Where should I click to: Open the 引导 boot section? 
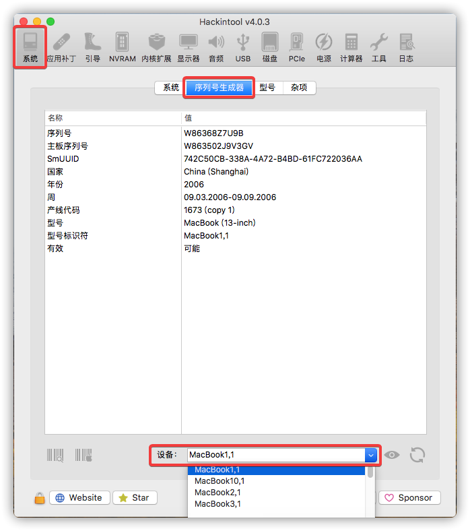pos(93,47)
